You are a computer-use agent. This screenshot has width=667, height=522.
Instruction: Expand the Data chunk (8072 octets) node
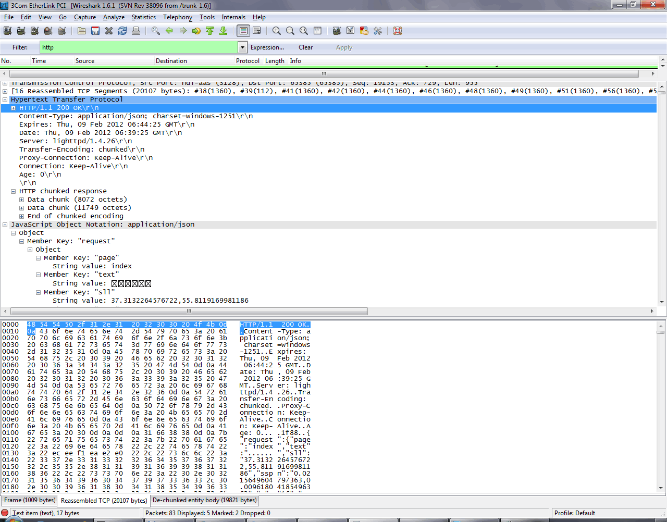(21, 200)
